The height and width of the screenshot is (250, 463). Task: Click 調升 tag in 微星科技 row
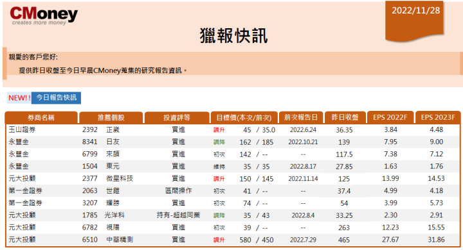point(219,179)
